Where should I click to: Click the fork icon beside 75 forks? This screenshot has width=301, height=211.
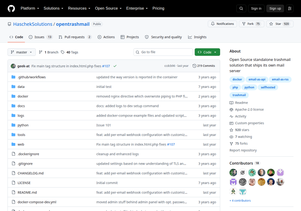232,143
